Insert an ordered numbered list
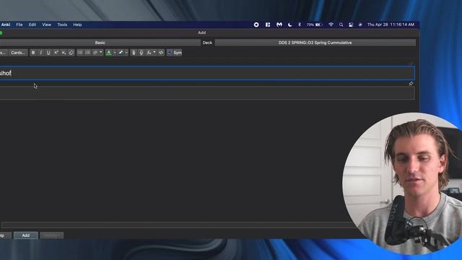The image size is (462, 260). [x=88, y=53]
